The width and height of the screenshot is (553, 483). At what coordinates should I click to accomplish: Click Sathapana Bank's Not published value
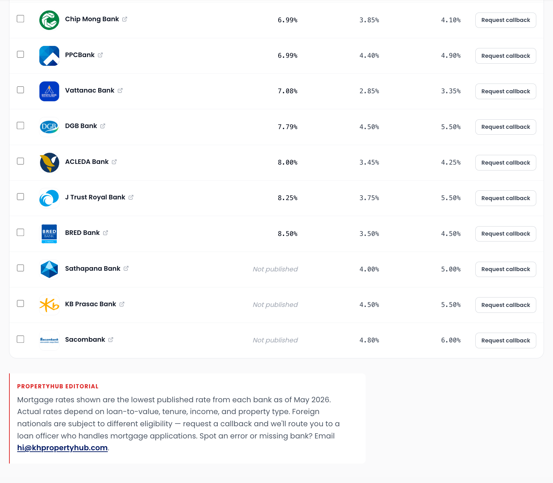coord(275,269)
